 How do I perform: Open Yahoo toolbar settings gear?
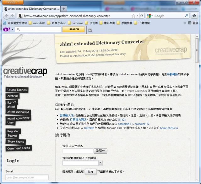tap(90, 30)
